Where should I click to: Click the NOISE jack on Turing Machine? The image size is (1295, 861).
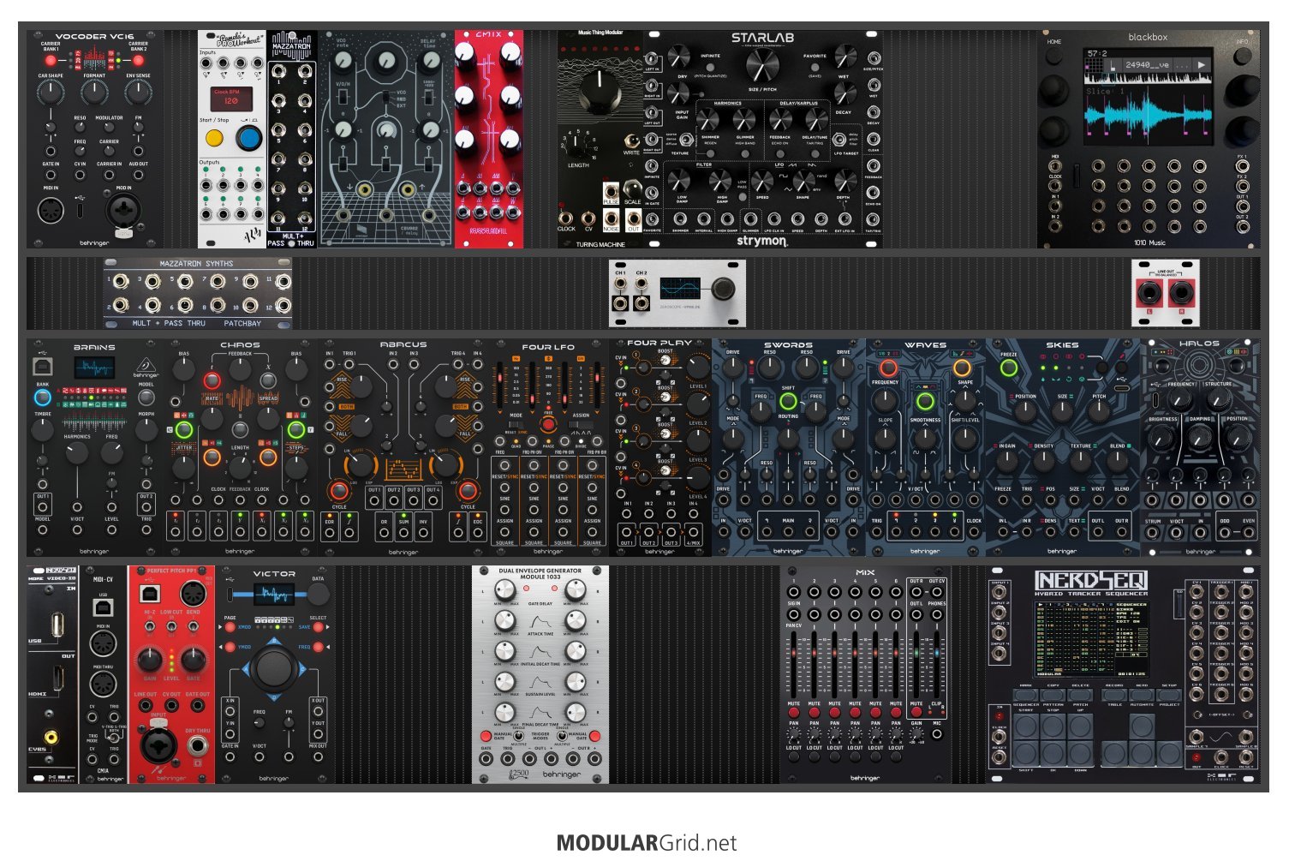tap(611, 218)
